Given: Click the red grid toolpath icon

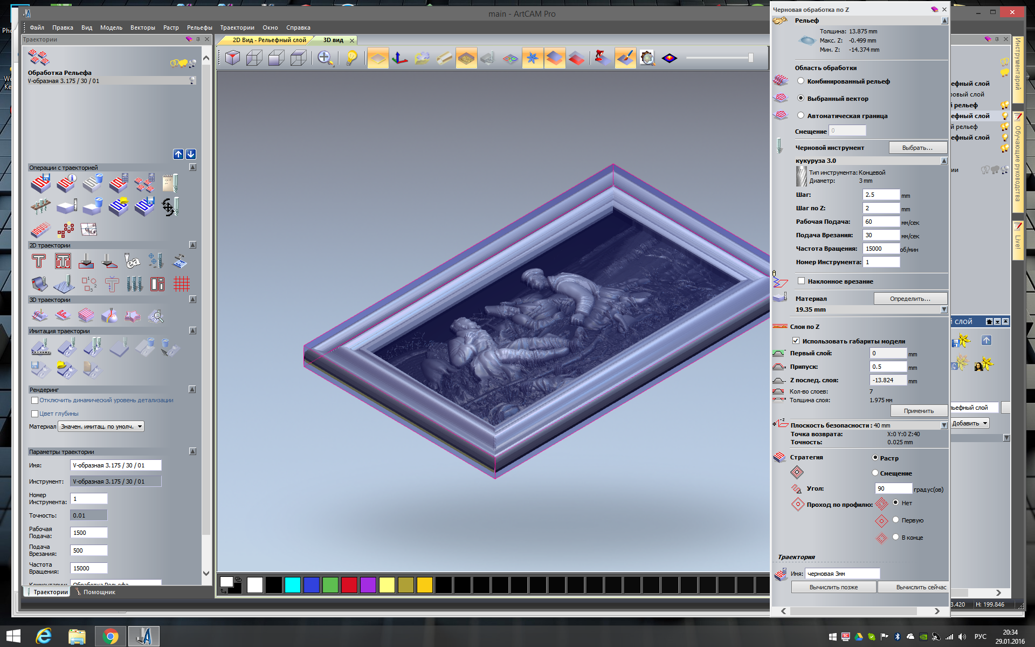Looking at the screenshot, I should coord(182,284).
